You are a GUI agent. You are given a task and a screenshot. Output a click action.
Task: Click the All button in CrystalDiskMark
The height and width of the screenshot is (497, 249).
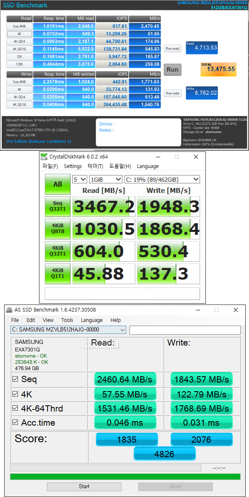pyautogui.click(x=57, y=184)
